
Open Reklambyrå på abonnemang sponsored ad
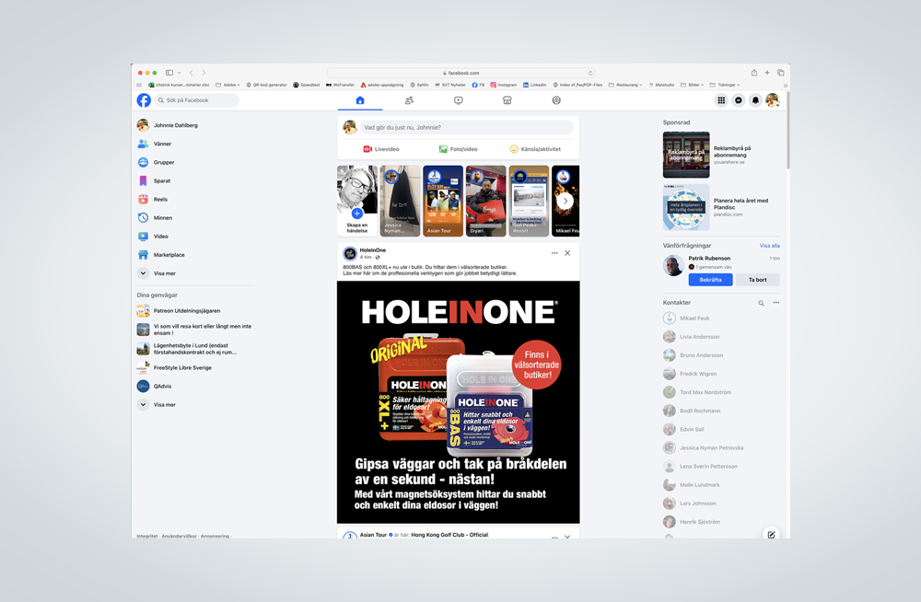tap(721, 155)
